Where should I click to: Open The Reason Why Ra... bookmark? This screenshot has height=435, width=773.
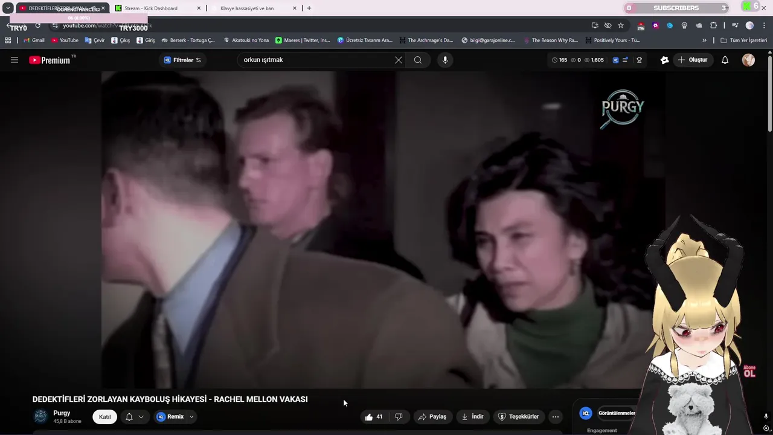(x=550, y=40)
